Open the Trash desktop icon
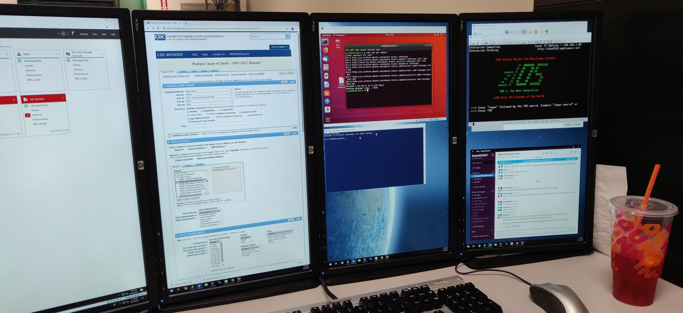Image resolution: width=683 pixels, height=313 pixels. (x=338, y=43)
